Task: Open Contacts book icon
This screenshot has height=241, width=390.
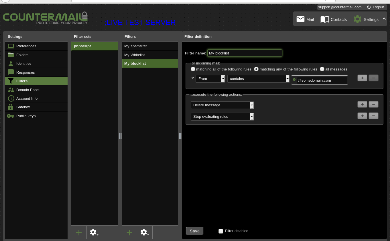Action: [x=325, y=19]
